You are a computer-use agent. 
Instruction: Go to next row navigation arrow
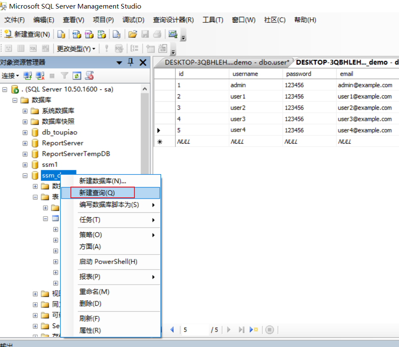[x=228, y=330]
